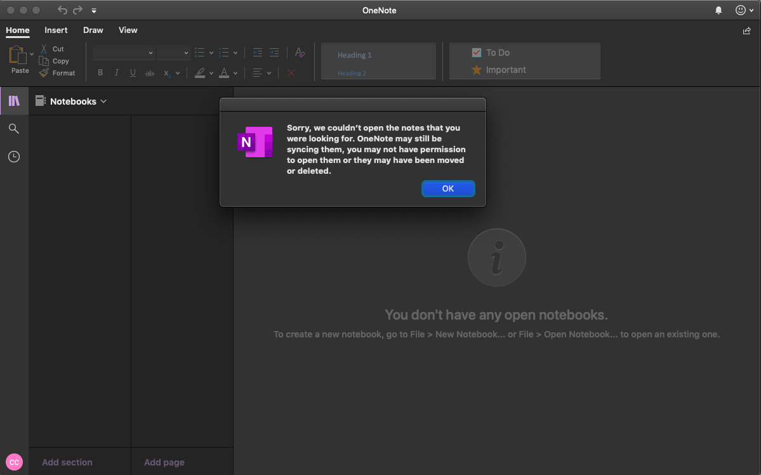Expand the subscript/superscript dropdown arrow
Image resolution: width=761 pixels, height=475 pixels.
[x=178, y=73]
